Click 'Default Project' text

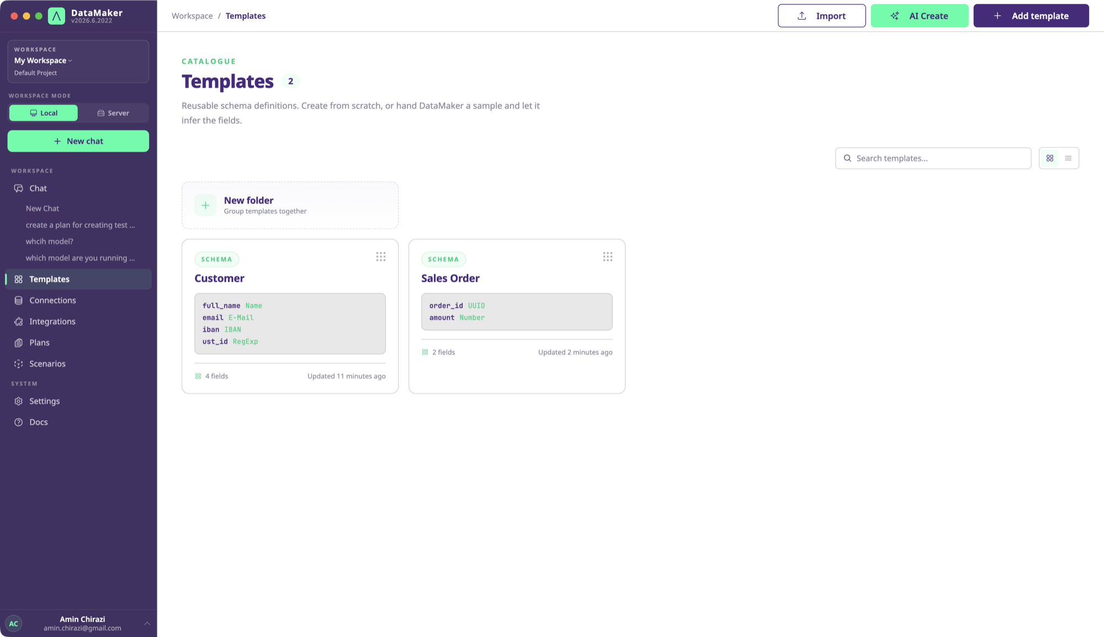point(35,73)
